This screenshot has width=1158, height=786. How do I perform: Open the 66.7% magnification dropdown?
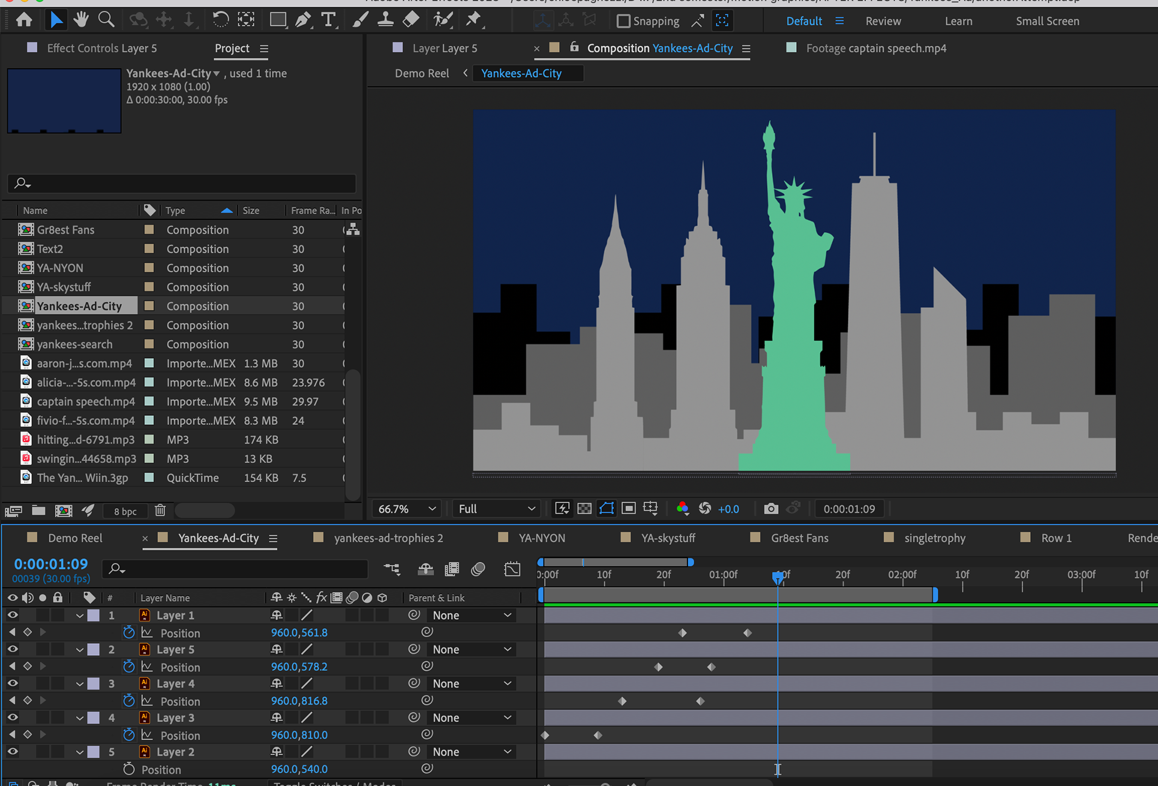(407, 509)
